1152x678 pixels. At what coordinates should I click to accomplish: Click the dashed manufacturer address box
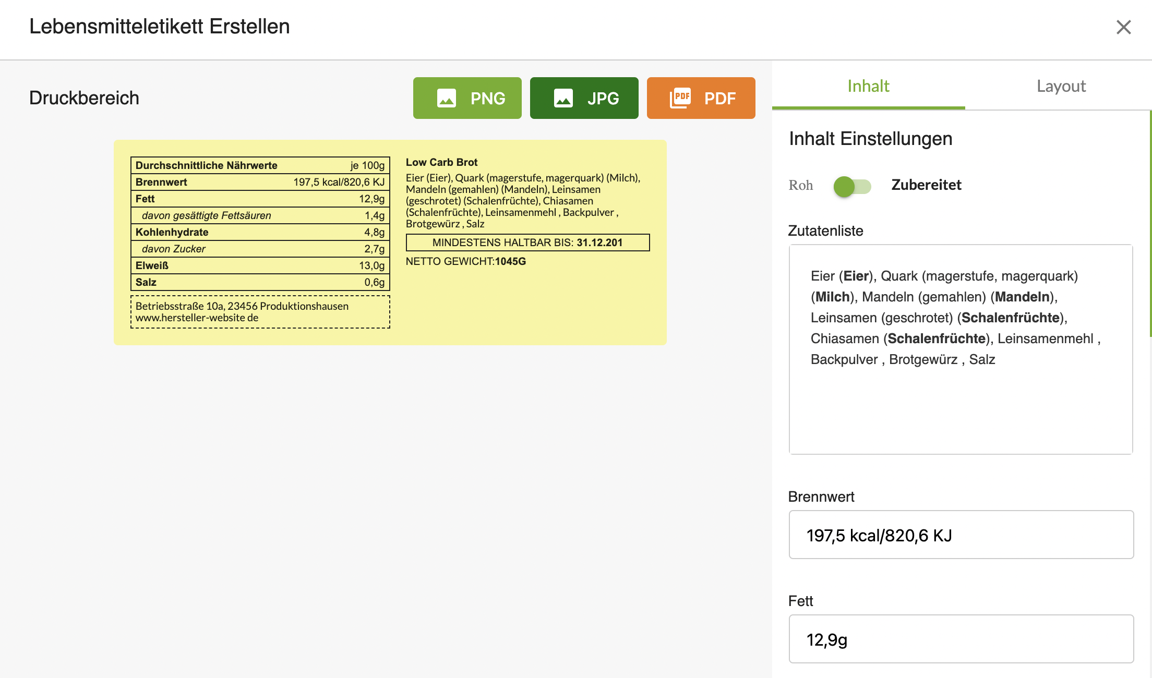[x=260, y=312]
